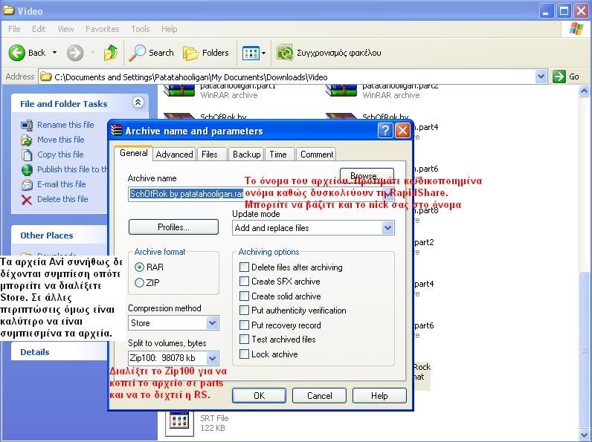Expand the Address bar dropdown arrow

[x=541, y=77]
